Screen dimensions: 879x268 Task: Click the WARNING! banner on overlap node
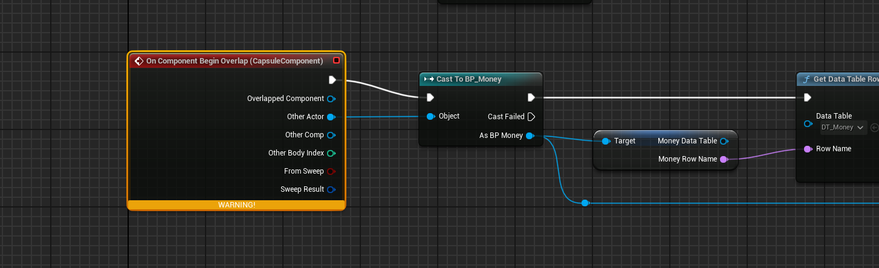(x=236, y=205)
